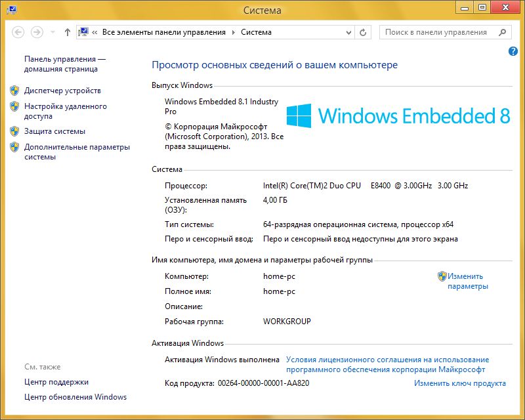The height and width of the screenshot is (420, 525).
Task: Click the search magnifier icon
Action: click(502, 33)
